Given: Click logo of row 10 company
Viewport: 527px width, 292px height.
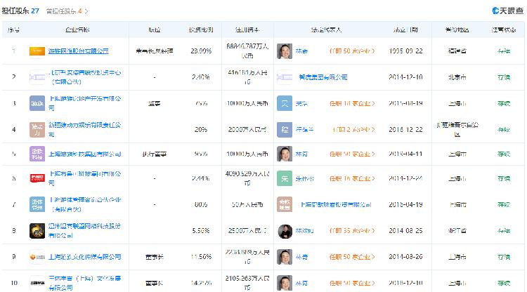Looking at the screenshot, I should 37,283.
